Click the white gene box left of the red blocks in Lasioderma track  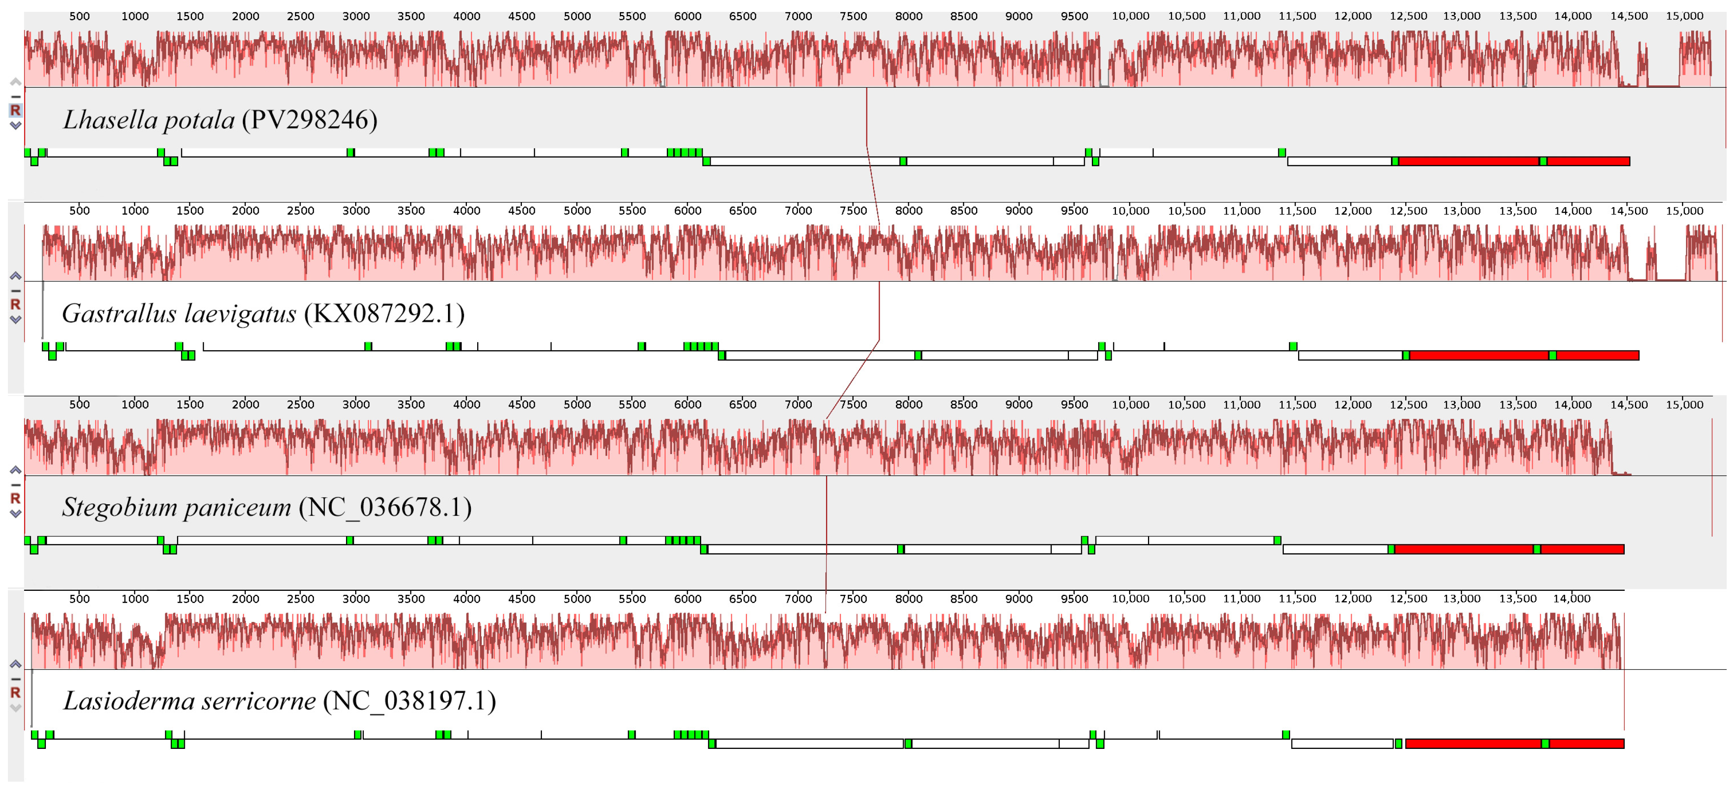(1342, 744)
